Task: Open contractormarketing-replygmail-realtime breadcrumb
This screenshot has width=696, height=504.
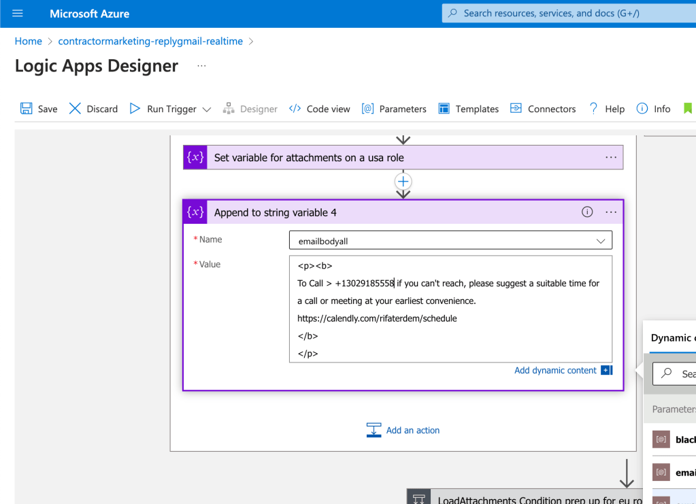Action: point(150,41)
